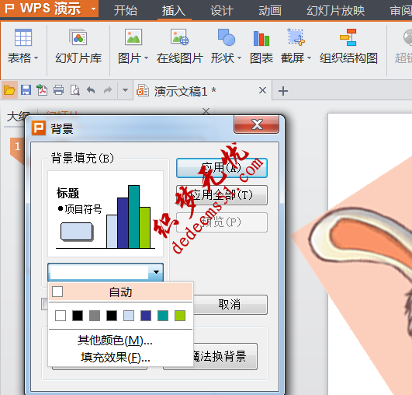The height and width of the screenshot is (395, 412).
Task: Click the 应用(A) button
Action: (x=222, y=168)
